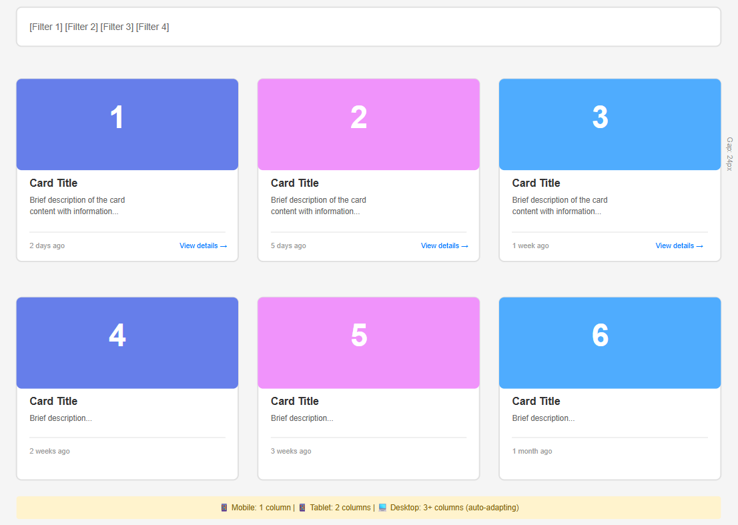This screenshot has width=738, height=525.
Task: Click the card 3 blue image
Action: (x=610, y=124)
